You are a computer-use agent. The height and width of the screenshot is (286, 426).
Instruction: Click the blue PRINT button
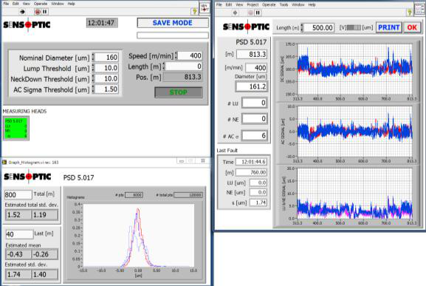coord(389,28)
